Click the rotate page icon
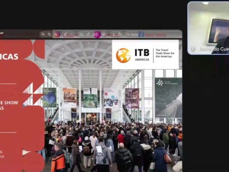 click(x=88, y=34)
